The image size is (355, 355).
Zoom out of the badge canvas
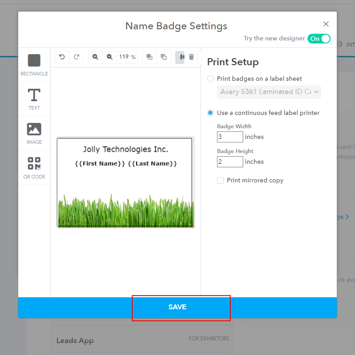[110, 57]
